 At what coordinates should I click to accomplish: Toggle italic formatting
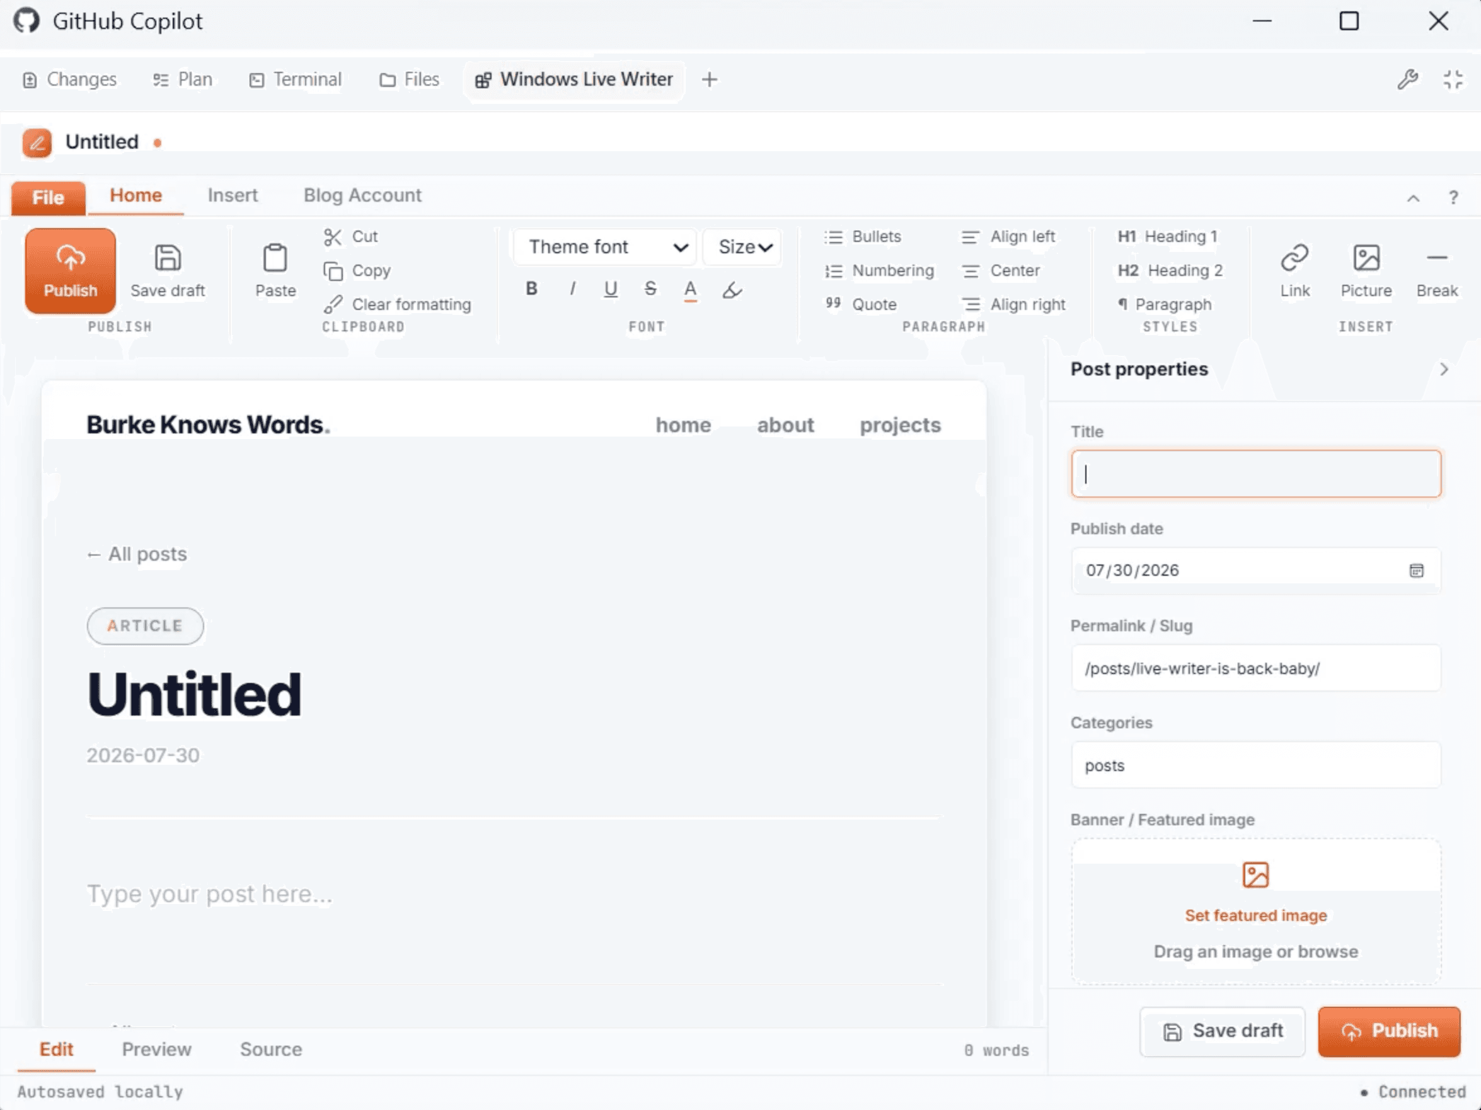pyautogui.click(x=572, y=289)
